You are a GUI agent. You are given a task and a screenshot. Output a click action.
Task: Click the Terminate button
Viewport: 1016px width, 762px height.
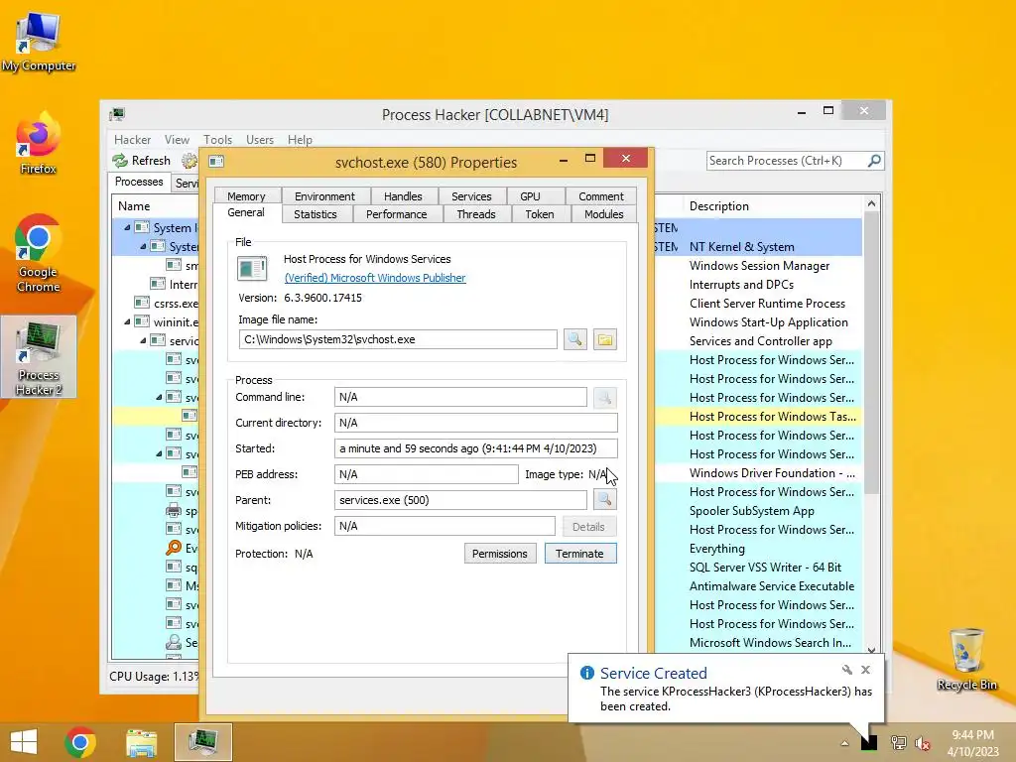tap(580, 554)
